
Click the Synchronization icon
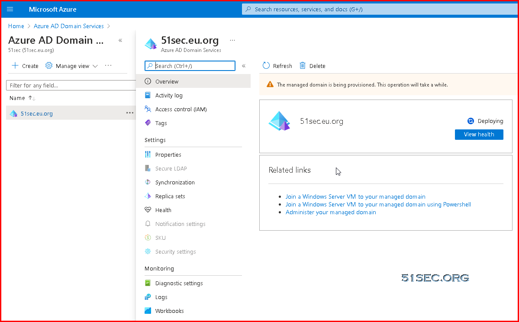(148, 182)
